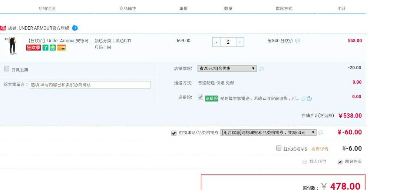This screenshot has height=190, width=400.
Task: Click the 实付款 total ￥478.00
Action: click(x=341, y=186)
